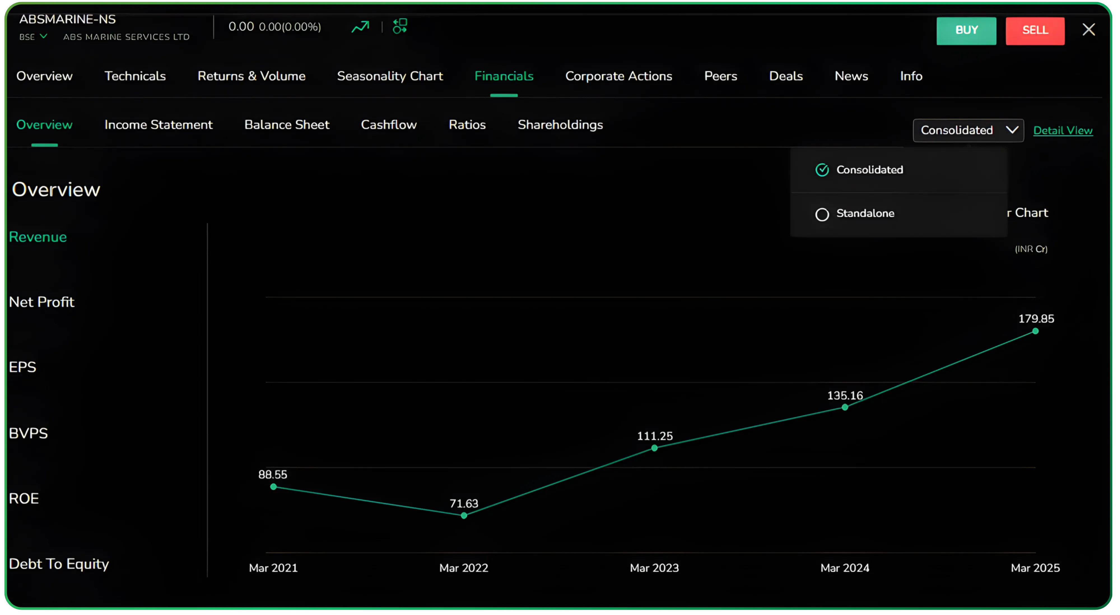Open the Seasonality Chart section
The width and height of the screenshot is (1120, 615).
point(390,76)
